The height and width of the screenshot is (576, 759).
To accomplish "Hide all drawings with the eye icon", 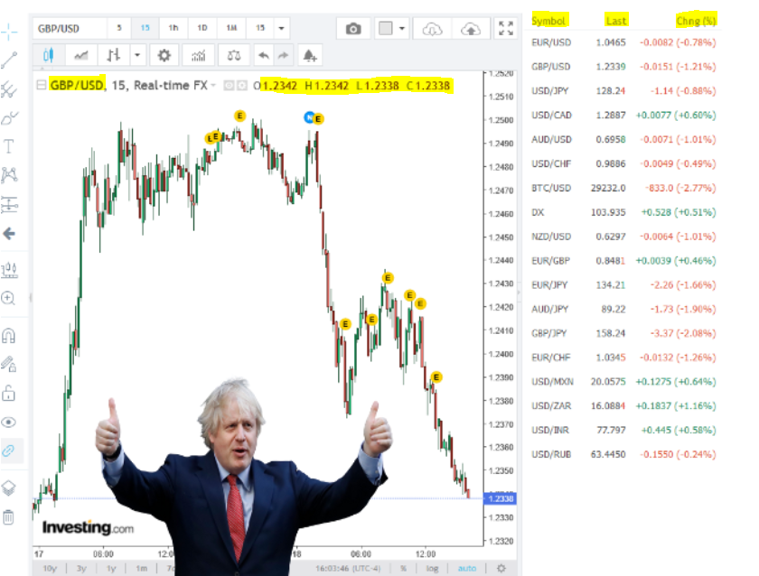I will [x=9, y=423].
